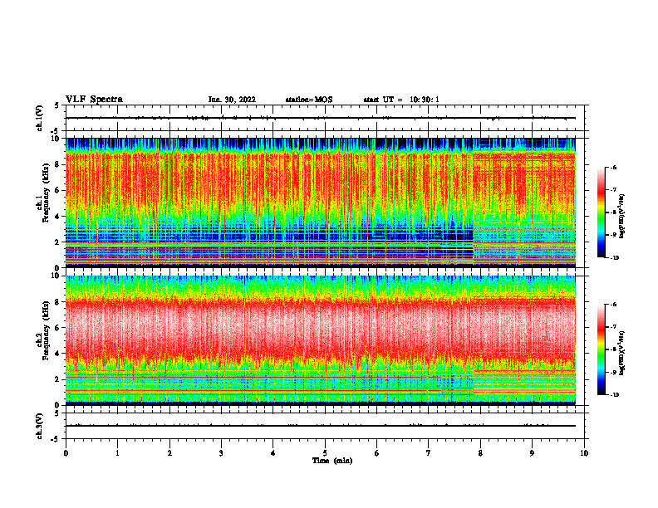Viewport: 658px width, 508px height.
Task: Click the ch.1 voltage waveform trace
Action: pyautogui.click(x=321, y=118)
